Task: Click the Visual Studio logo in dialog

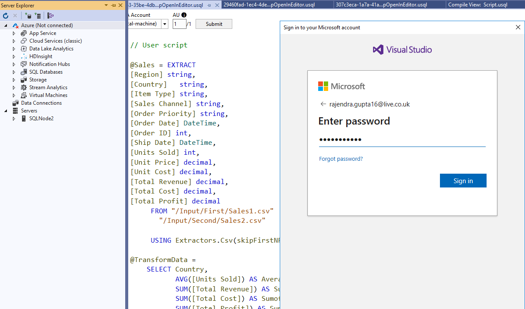Action: pyautogui.click(x=402, y=50)
